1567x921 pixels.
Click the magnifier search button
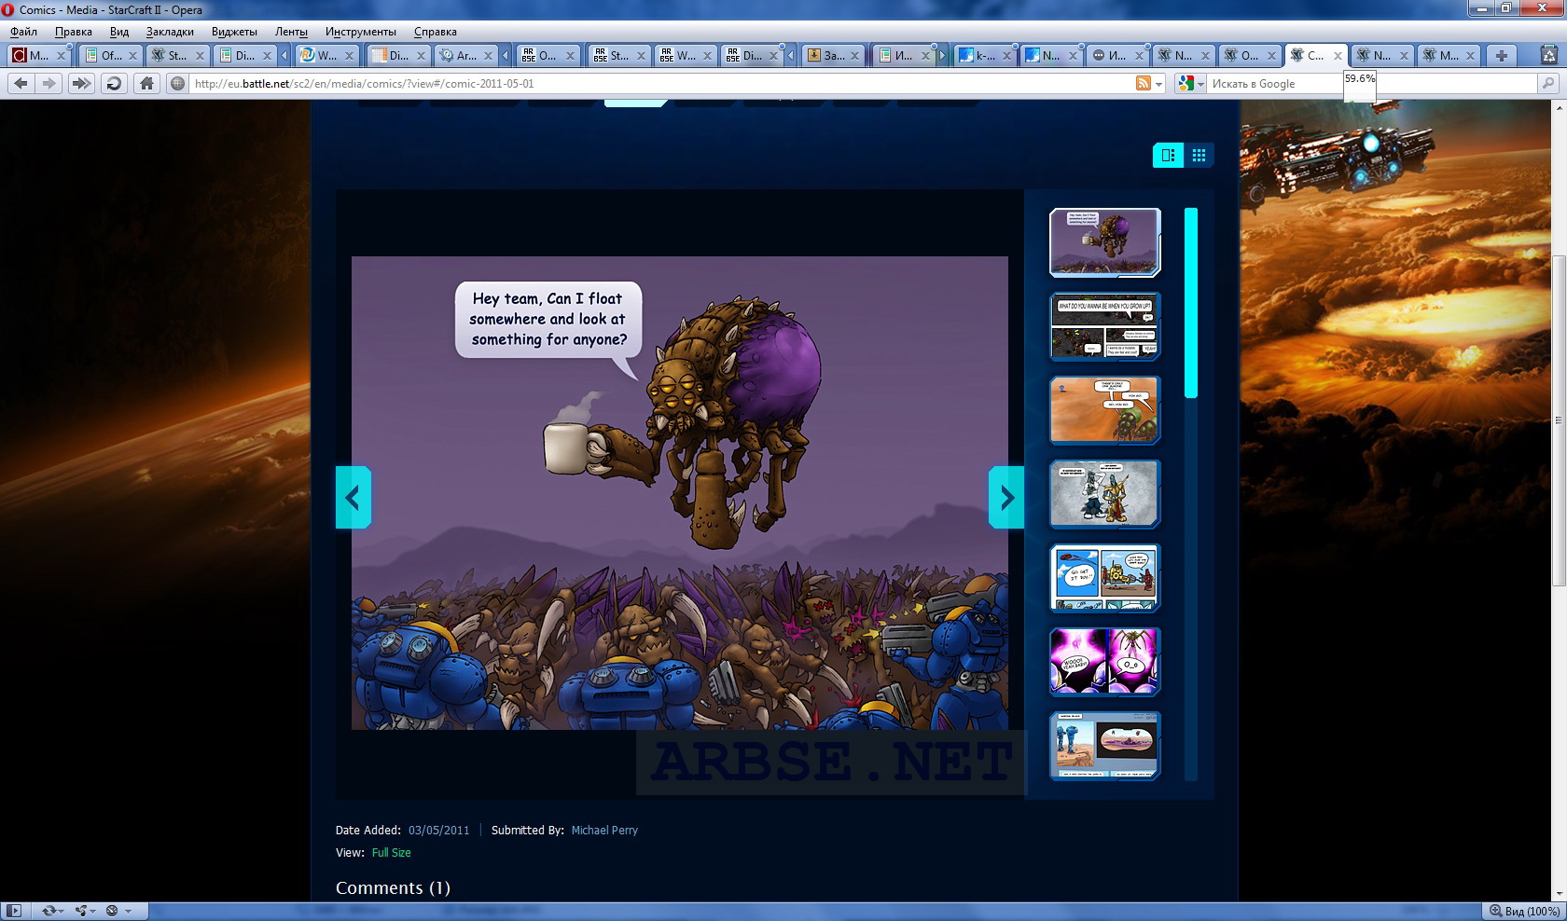tap(1548, 83)
